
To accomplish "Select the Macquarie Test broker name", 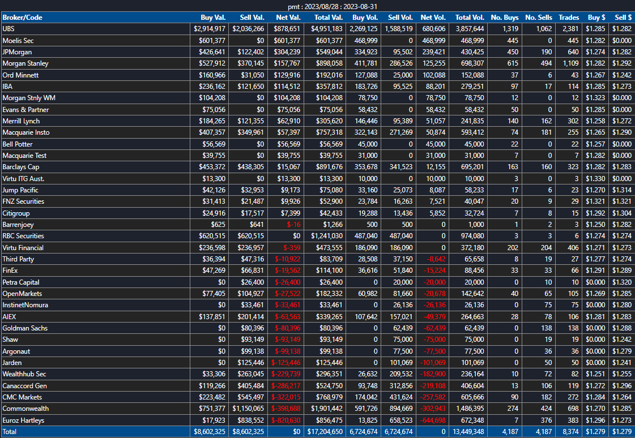I will point(24,155).
